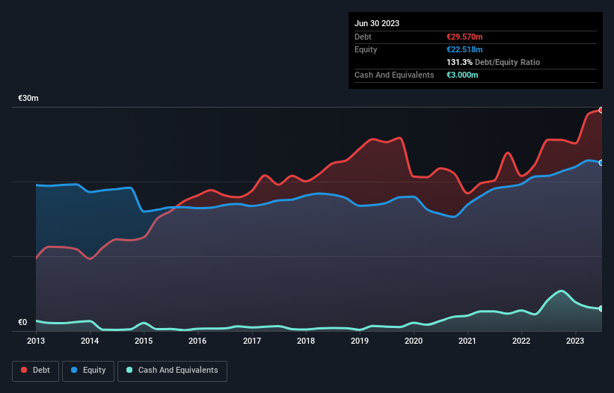Click the Debt label in tooltip

pyautogui.click(x=363, y=37)
